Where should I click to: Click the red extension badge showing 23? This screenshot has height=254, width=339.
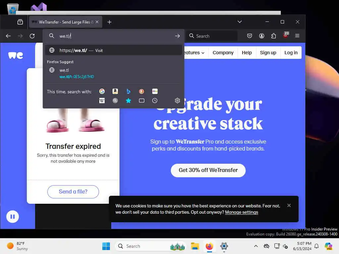pyautogui.click(x=286, y=35)
